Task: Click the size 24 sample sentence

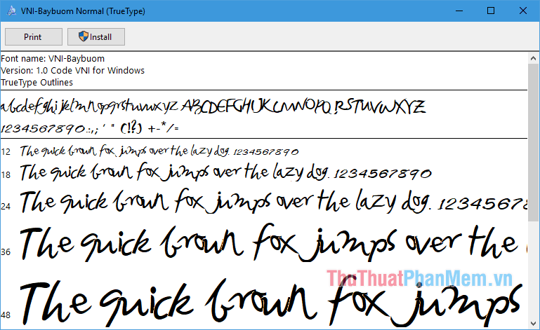Action: click(x=273, y=202)
